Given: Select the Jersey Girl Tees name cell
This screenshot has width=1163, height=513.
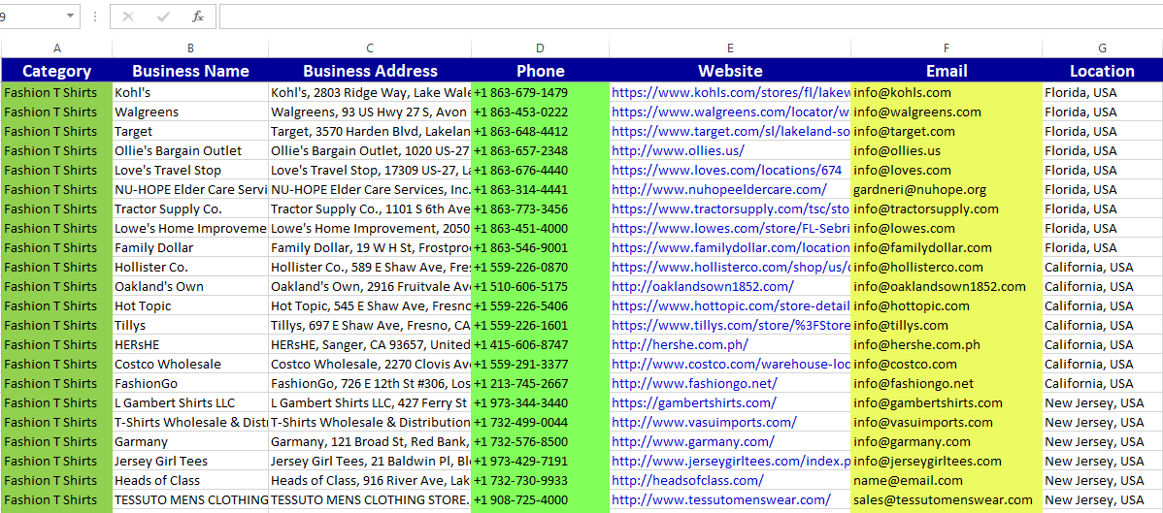Looking at the screenshot, I should (190, 461).
